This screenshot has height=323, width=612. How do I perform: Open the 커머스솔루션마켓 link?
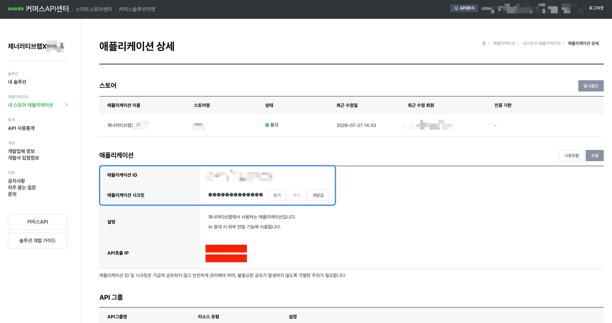click(137, 9)
